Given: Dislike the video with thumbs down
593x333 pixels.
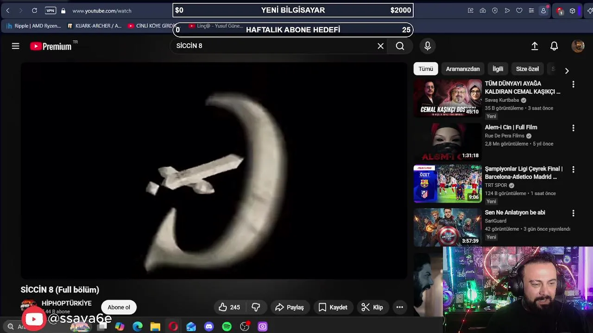Looking at the screenshot, I should coord(256,307).
